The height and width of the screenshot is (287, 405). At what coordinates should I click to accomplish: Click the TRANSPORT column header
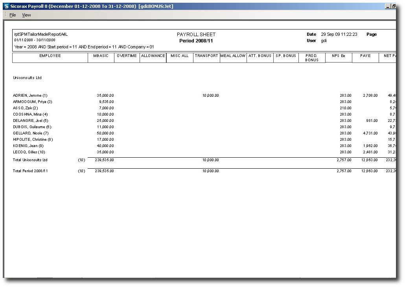206,56
